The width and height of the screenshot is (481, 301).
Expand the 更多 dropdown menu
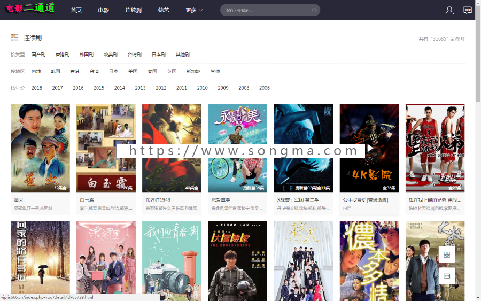point(194,10)
